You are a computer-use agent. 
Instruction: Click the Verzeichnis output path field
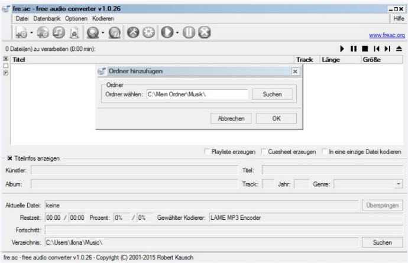click(x=202, y=242)
